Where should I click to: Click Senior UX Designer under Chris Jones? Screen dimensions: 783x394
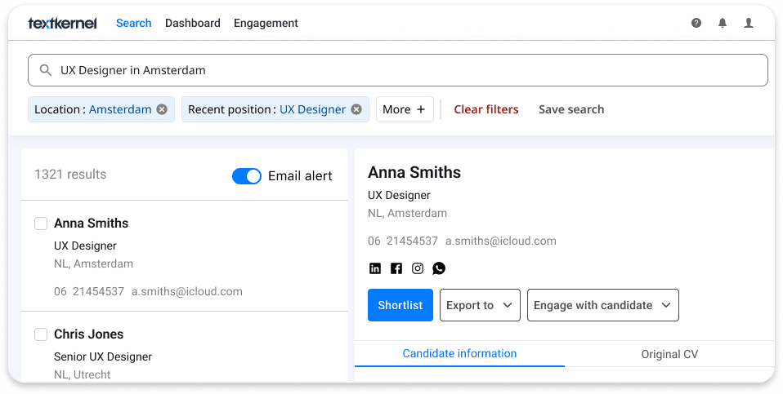coord(103,356)
